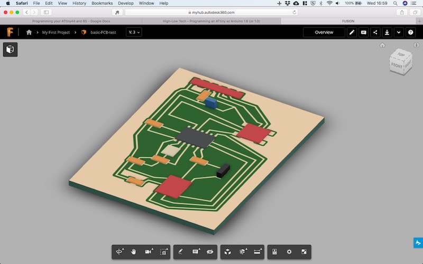Select the markup pencil tool
The image size is (423, 264).
(180, 252)
